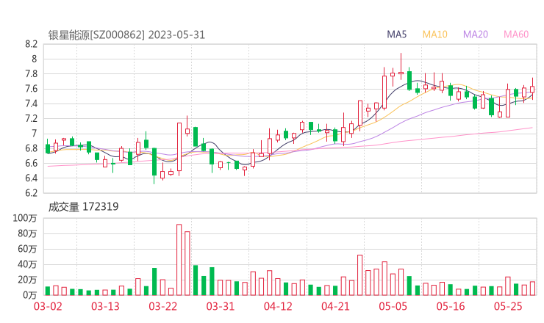Viewport: 544px width, 323px height.
Task: Select the 03-02 date on the x-axis
Action: coord(48,306)
